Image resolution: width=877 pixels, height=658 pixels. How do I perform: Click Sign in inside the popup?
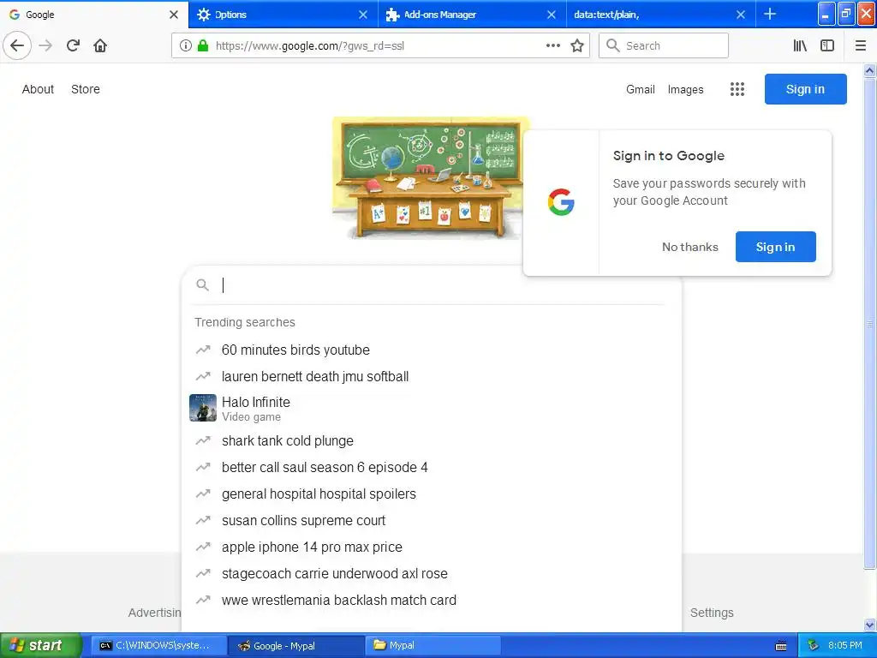[775, 247]
